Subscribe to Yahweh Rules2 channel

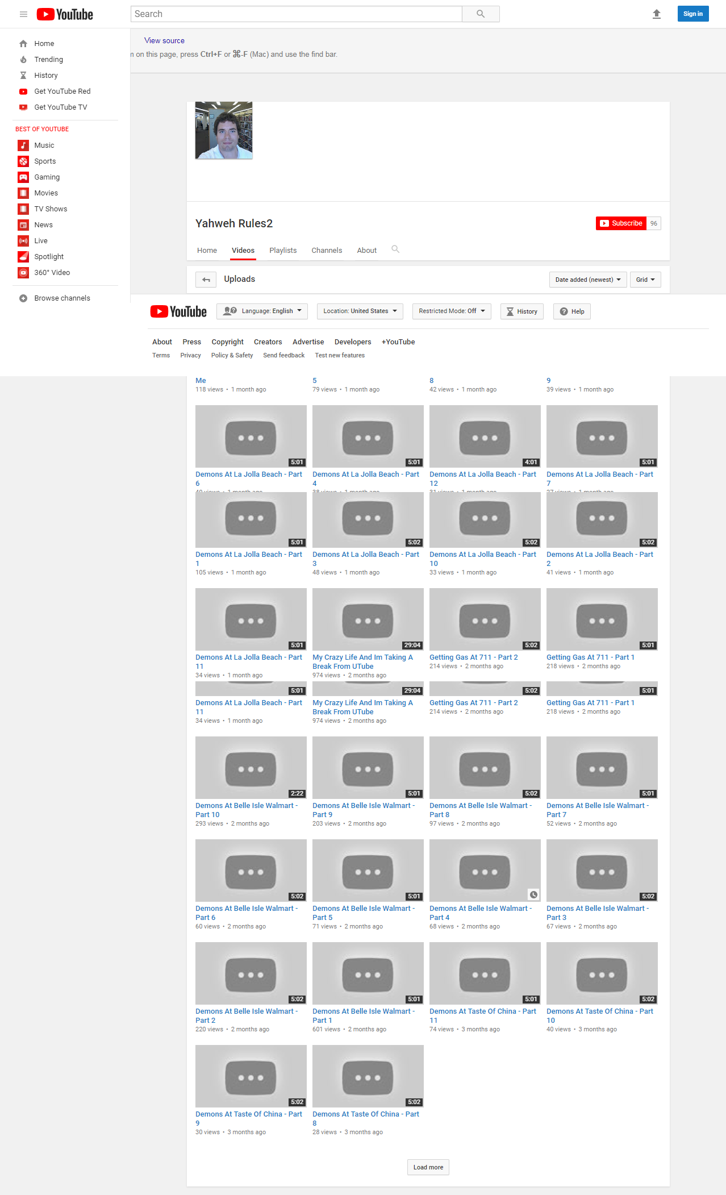[x=621, y=223]
